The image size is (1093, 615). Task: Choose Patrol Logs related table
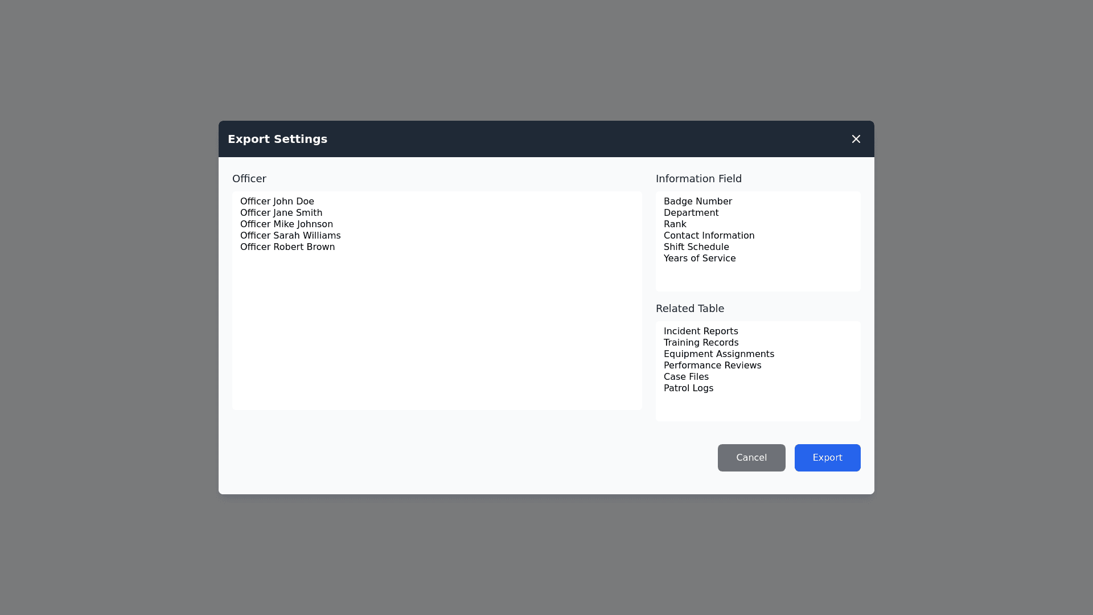pos(688,388)
